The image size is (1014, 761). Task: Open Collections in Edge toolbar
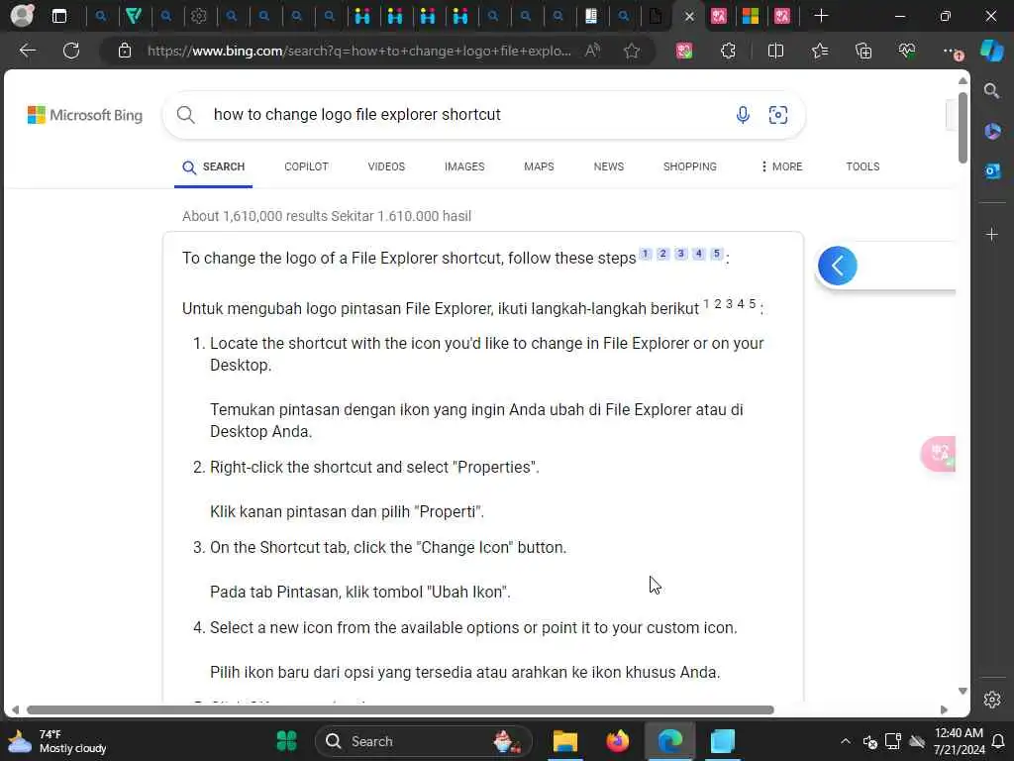pyautogui.click(x=863, y=51)
